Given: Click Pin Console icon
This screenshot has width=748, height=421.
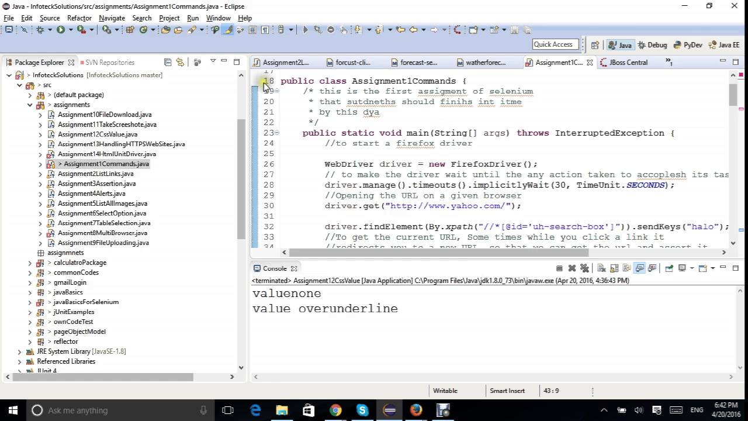Looking at the screenshot, I should pos(669,268).
